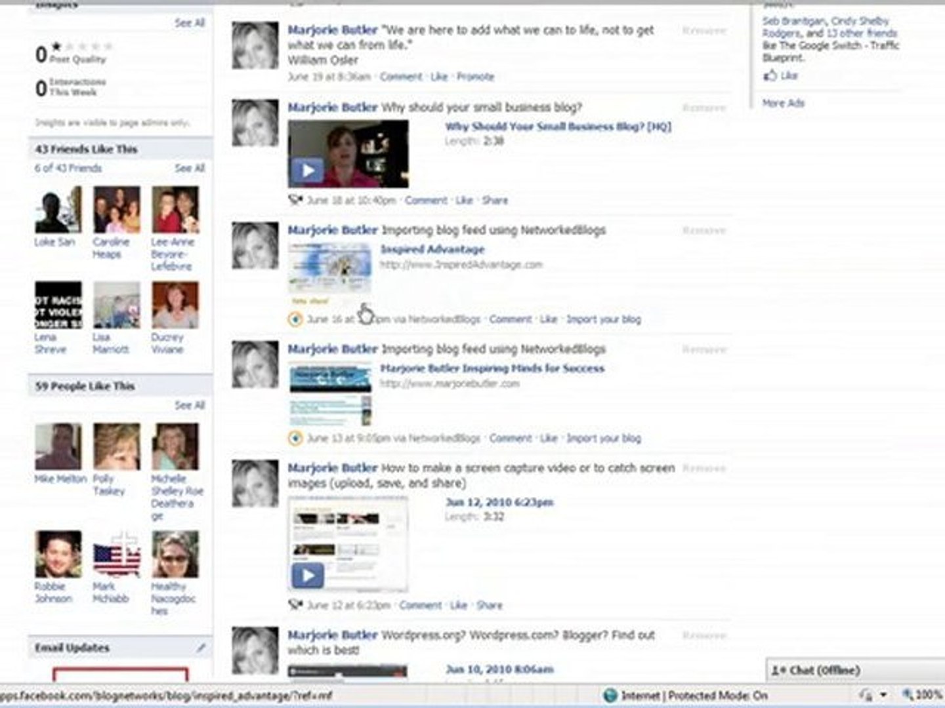Open Polly Taskey's profile photo

(117, 446)
